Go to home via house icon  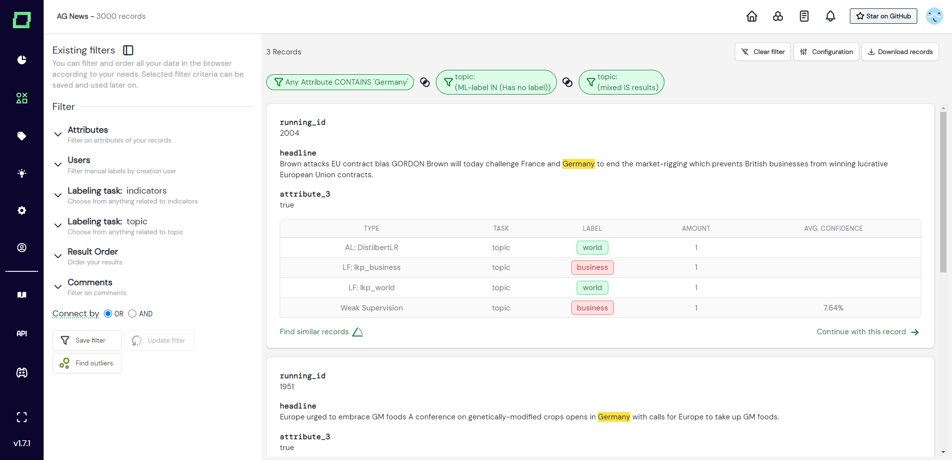(x=752, y=16)
